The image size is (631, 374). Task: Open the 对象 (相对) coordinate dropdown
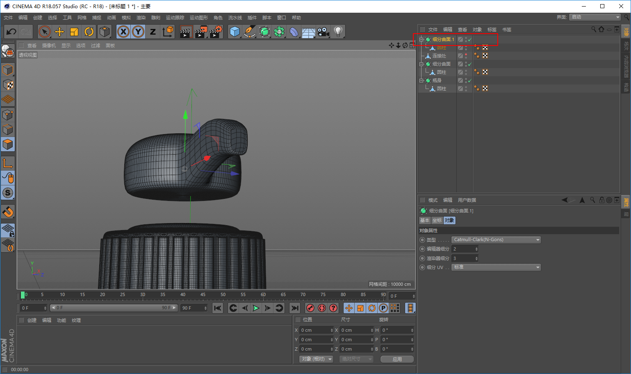coord(316,359)
